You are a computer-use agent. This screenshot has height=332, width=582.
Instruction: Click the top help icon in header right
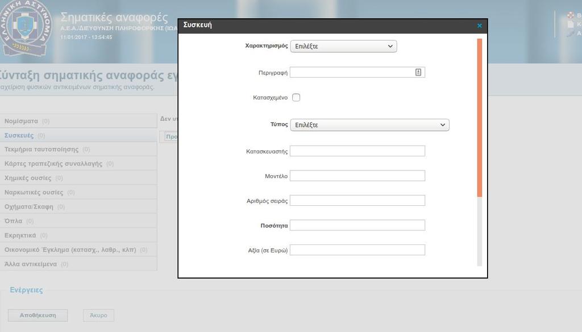pyautogui.click(x=571, y=15)
